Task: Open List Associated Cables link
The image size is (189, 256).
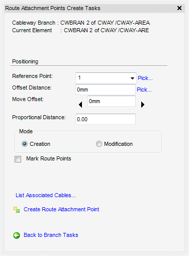Action: (x=46, y=195)
